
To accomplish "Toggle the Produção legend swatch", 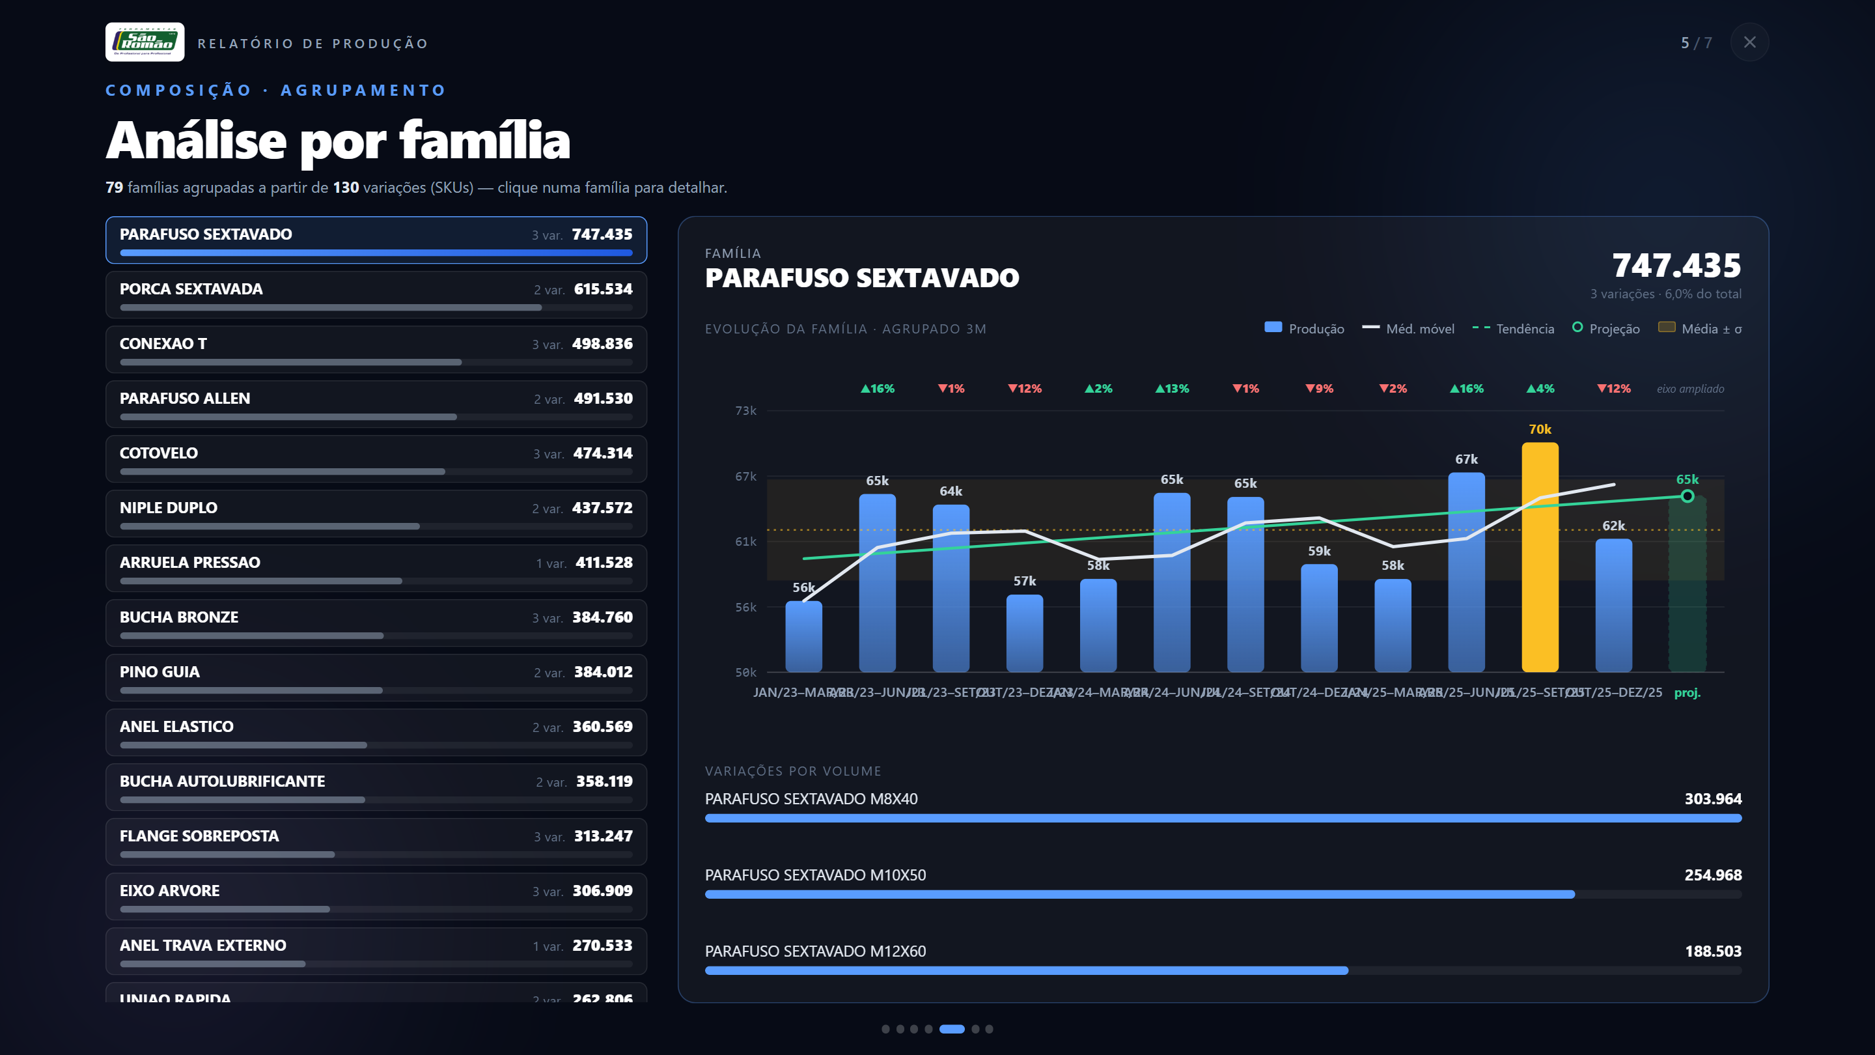I will coord(1273,328).
